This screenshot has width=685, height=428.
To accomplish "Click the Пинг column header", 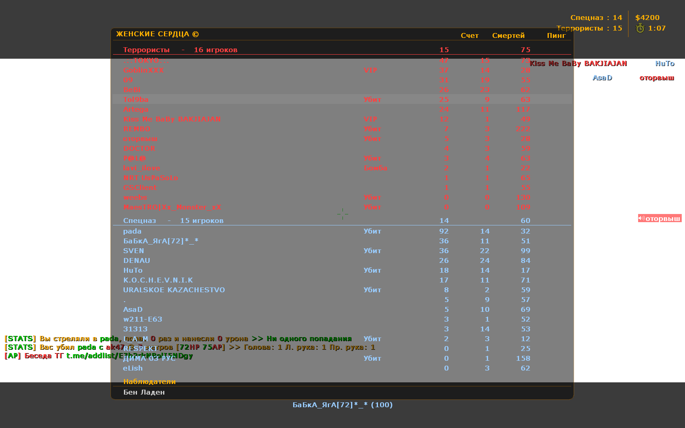I will pyautogui.click(x=556, y=35).
